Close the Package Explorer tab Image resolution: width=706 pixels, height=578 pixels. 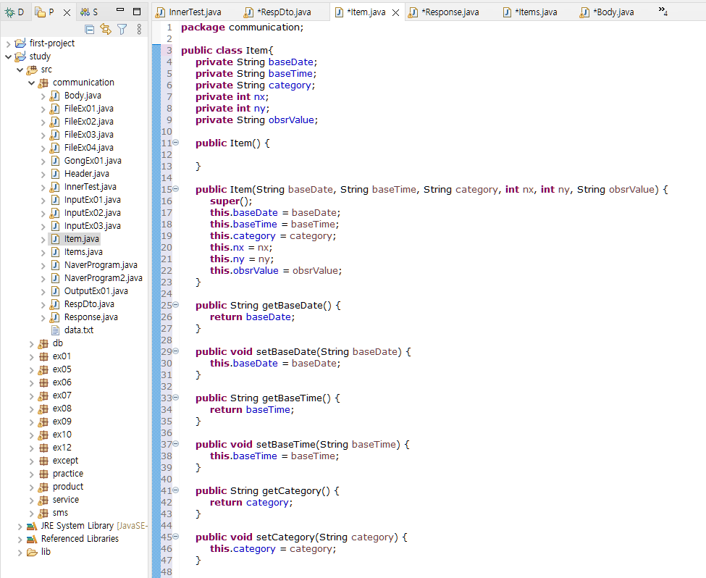coord(67,12)
